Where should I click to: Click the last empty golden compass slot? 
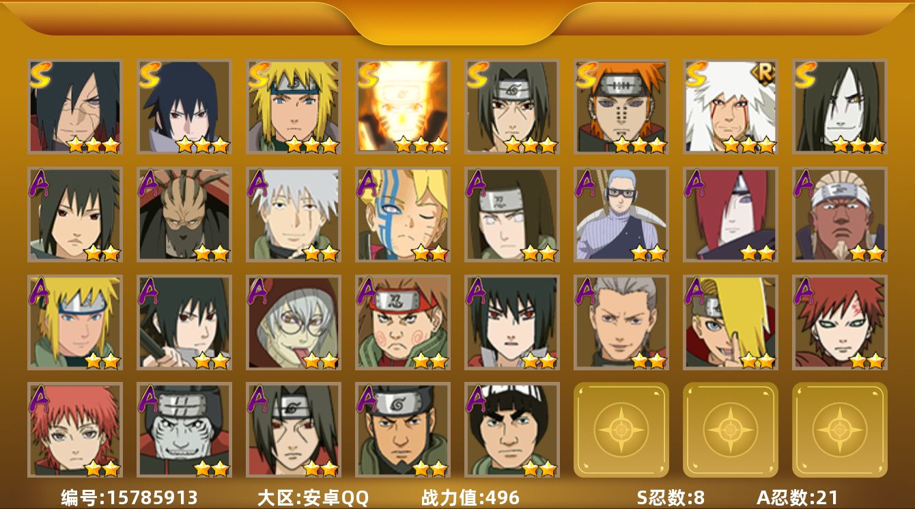(x=840, y=430)
